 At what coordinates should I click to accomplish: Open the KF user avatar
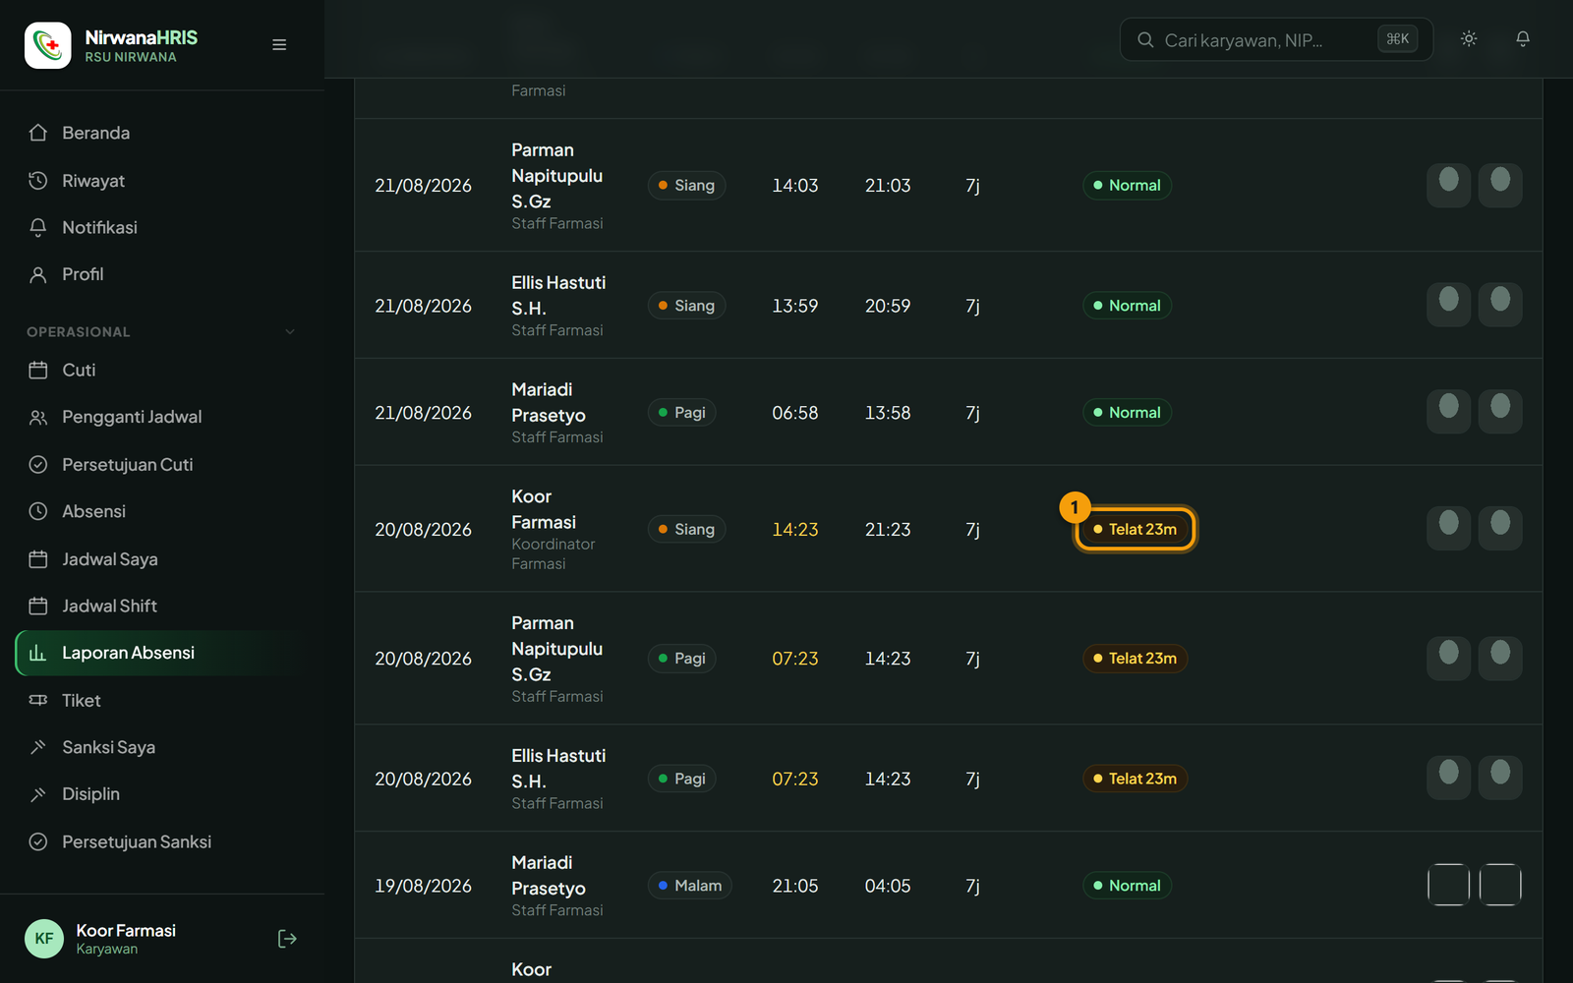[x=44, y=939]
